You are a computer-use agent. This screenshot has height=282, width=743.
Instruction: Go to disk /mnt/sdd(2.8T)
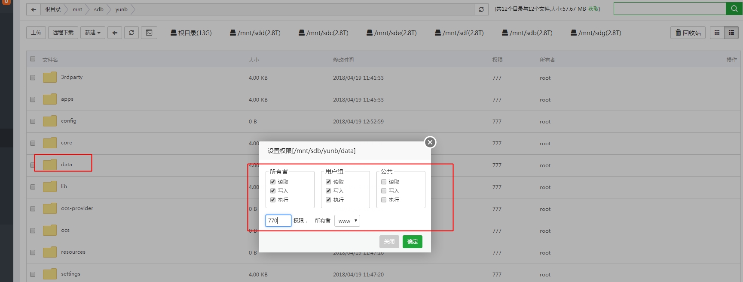coord(255,33)
